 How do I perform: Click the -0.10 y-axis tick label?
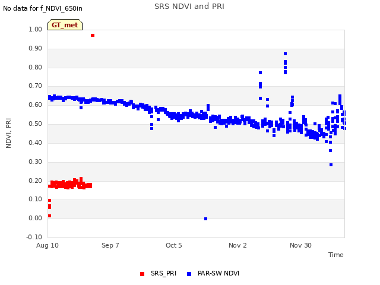[x=34, y=237]
